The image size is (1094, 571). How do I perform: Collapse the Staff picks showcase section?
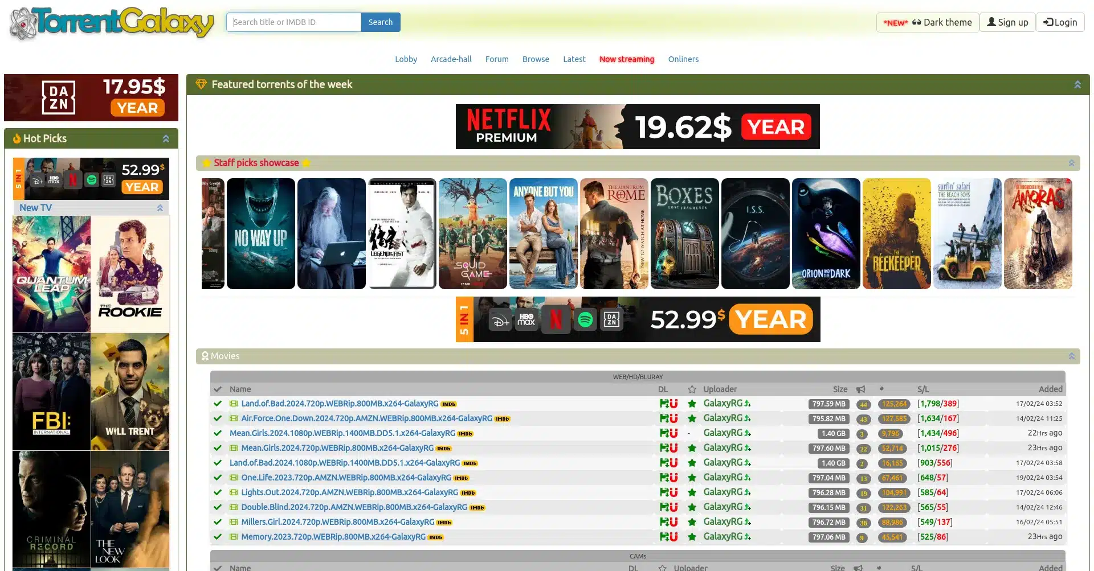pos(1071,163)
